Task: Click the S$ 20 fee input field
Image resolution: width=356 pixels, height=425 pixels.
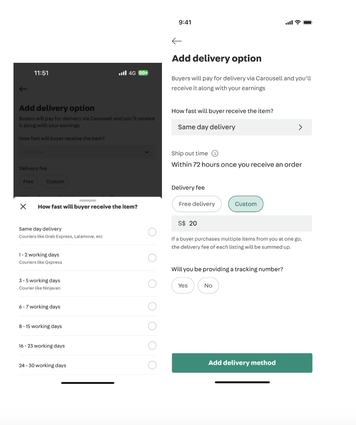Action: [x=242, y=223]
